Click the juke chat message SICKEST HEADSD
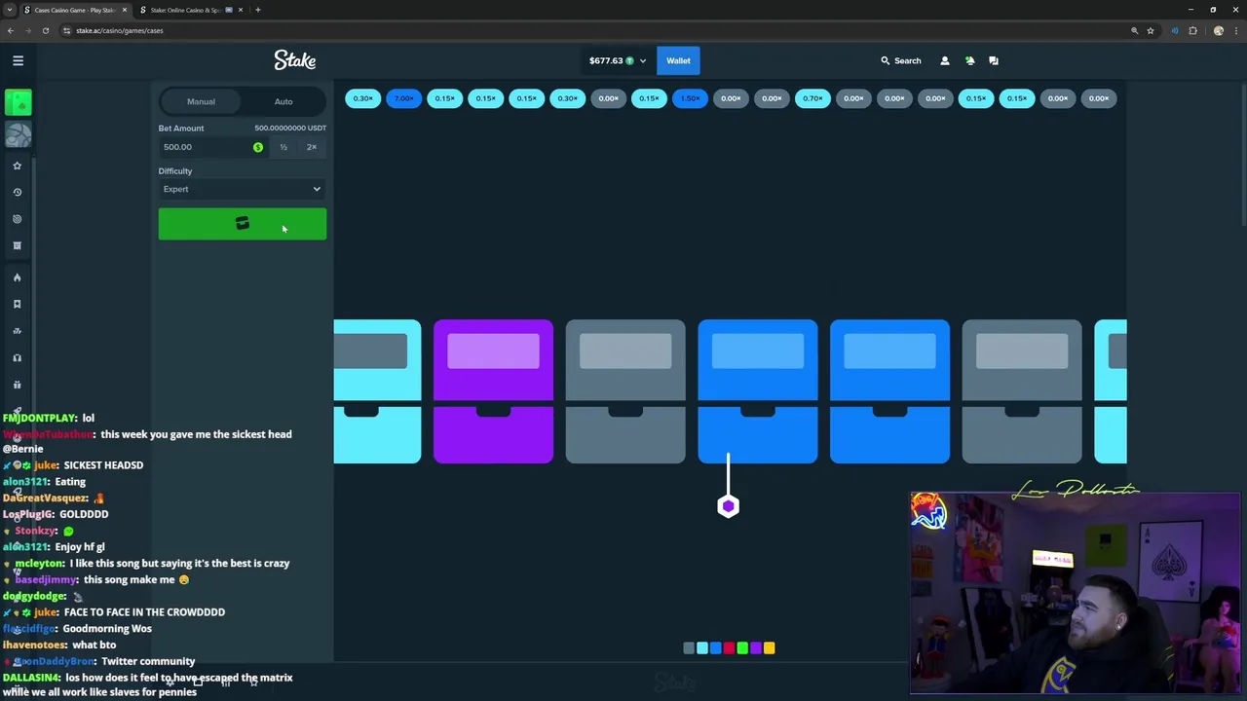The height and width of the screenshot is (701, 1247). [102, 465]
